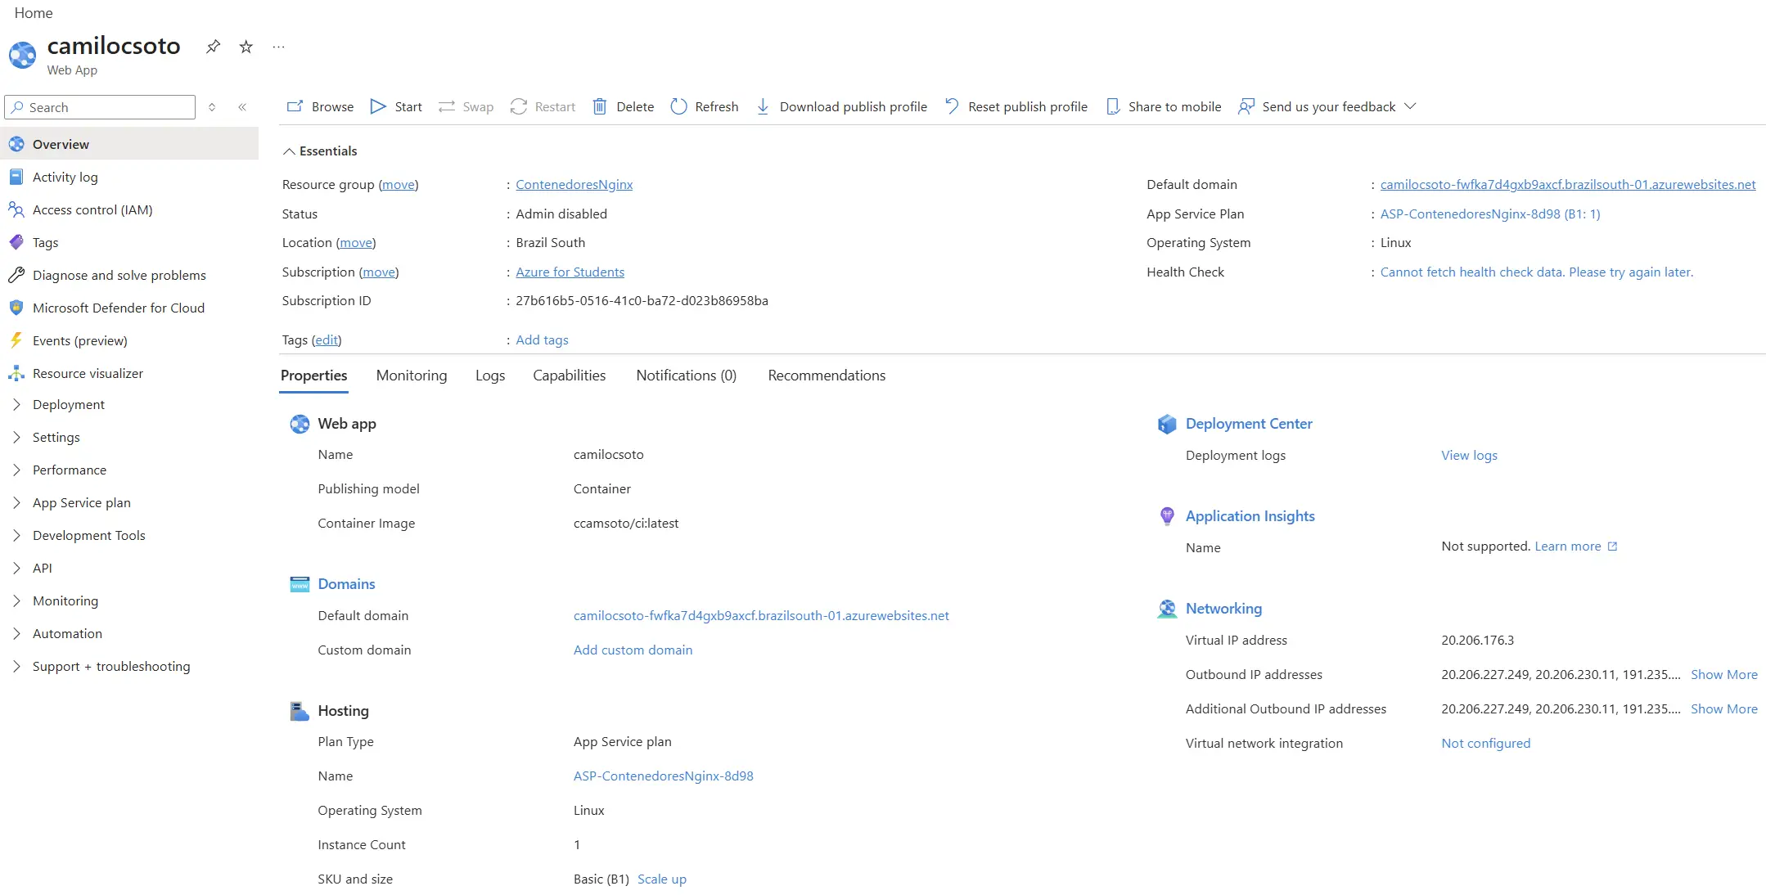Start the web app
Viewport: 1766px width, 895px height.
coord(396,106)
